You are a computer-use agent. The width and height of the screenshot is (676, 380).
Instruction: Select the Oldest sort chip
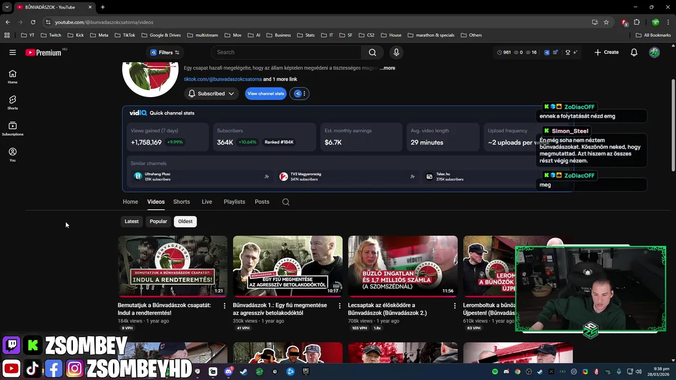pos(185,221)
